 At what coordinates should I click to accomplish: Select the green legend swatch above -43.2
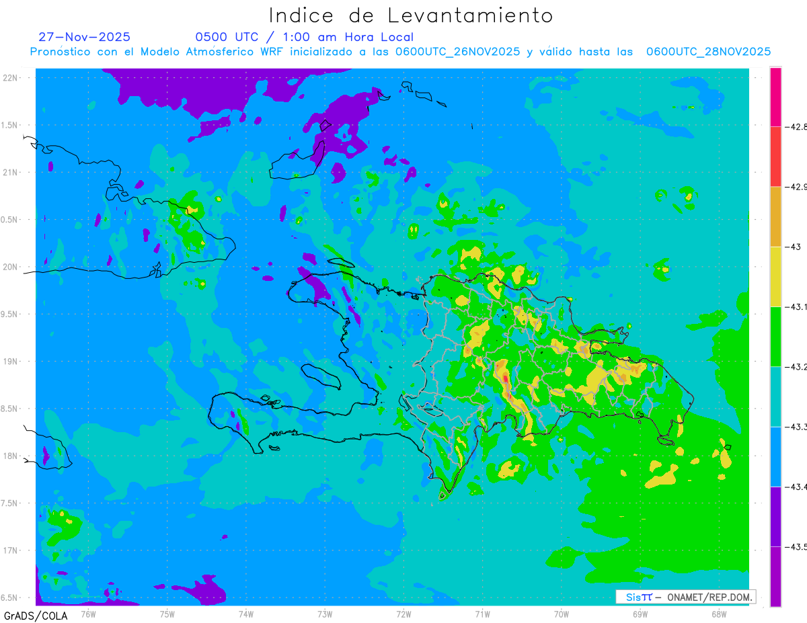[775, 336]
